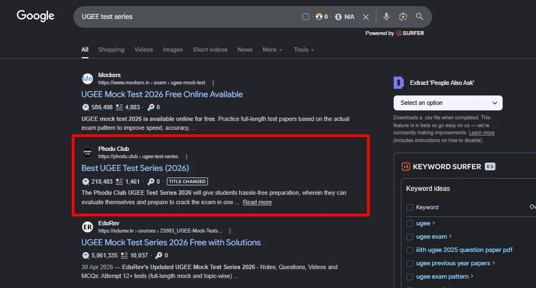The width and height of the screenshot is (536, 288).
Task: Tick the ugee exam pattern checkbox
Action: coord(410,277)
